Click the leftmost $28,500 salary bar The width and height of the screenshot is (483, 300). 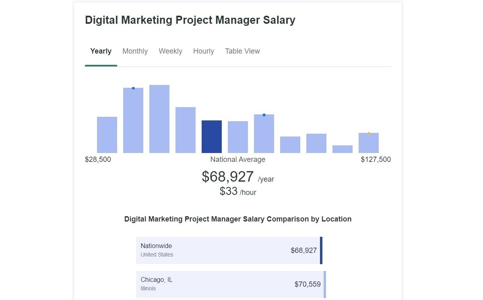(107, 135)
